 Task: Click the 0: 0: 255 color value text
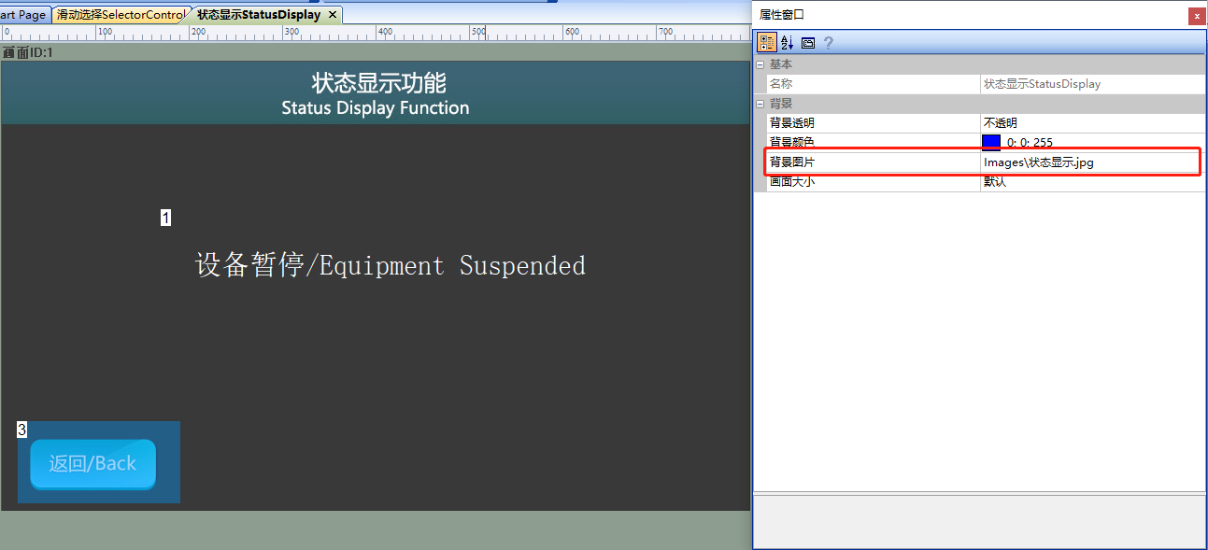click(x=1030, y=143)
